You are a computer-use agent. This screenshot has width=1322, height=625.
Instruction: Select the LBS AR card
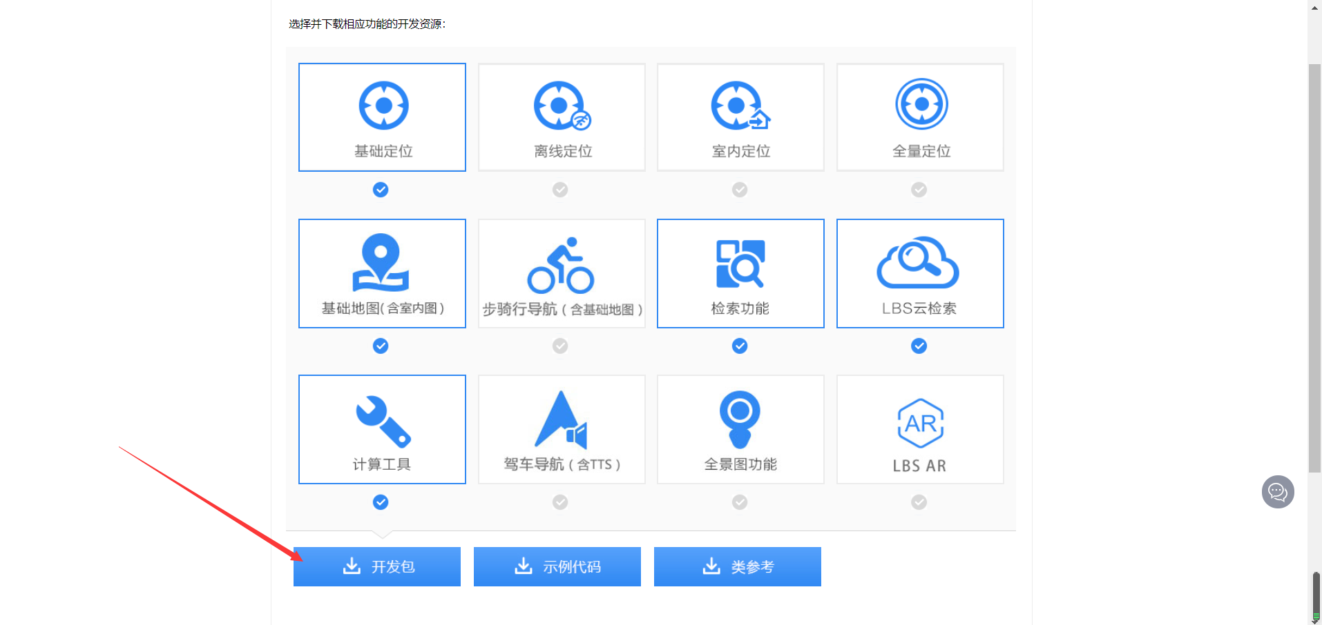click(x=920, y=429)
